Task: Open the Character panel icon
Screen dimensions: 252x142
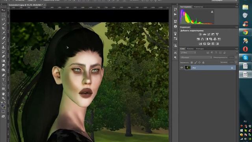Action: coord(175,52)
